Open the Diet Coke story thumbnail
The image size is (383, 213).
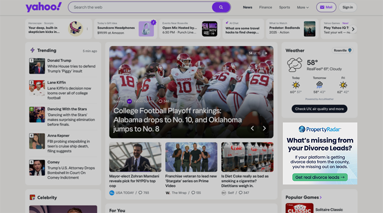tap(247, 157)
